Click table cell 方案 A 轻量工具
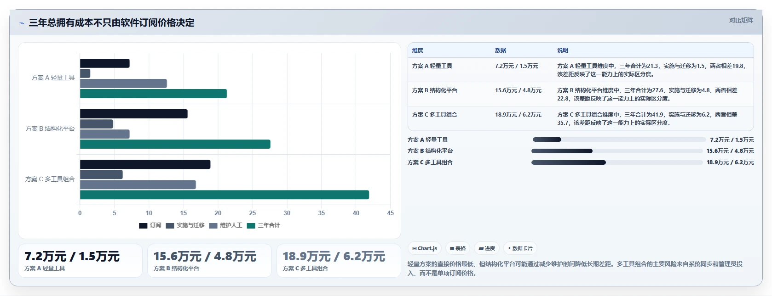 432,66
